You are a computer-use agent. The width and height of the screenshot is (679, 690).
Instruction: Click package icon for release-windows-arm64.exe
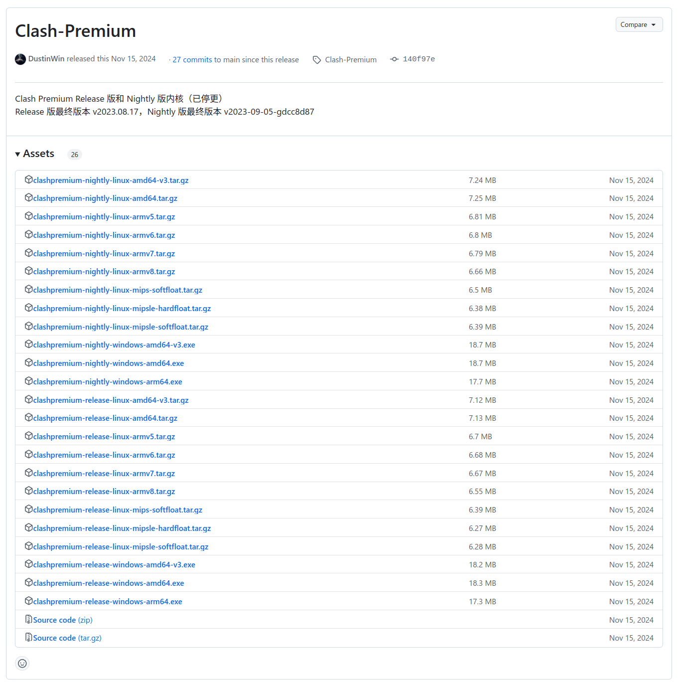pos(28,601)
